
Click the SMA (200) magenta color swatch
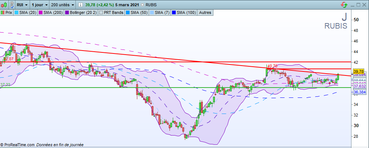(41, 12)
